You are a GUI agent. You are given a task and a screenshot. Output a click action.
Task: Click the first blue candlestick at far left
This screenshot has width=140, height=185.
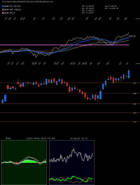(3, 101)
